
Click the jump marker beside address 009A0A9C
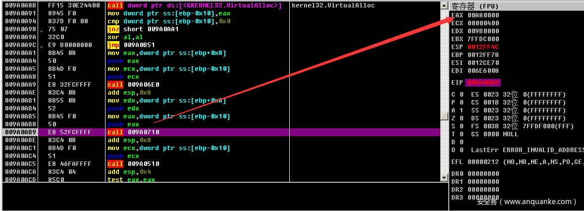(x=41, y=46)
